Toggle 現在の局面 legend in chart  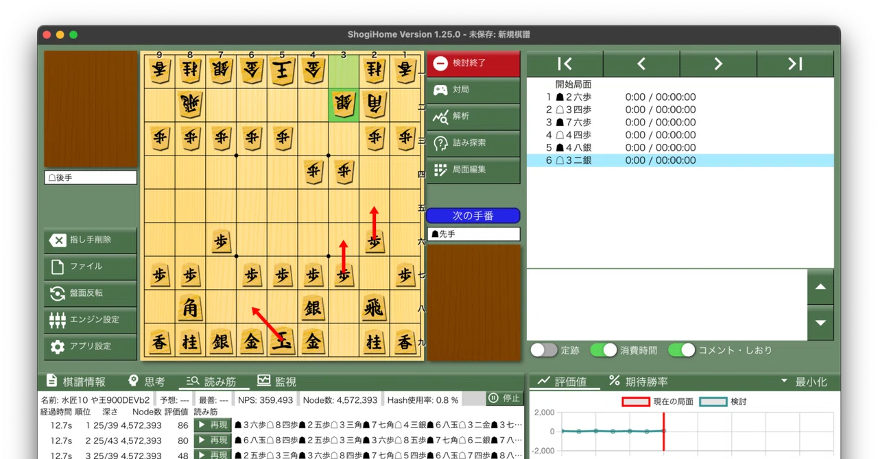pyautogui.click(x=658, y=401)
